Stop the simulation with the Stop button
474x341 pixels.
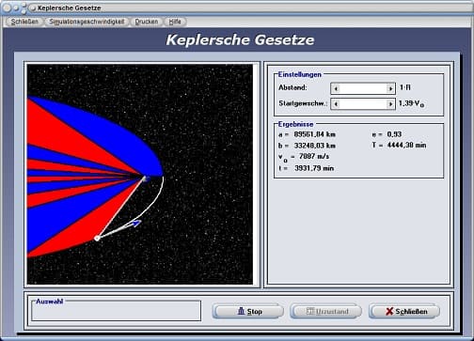click(x=248, y=311)
